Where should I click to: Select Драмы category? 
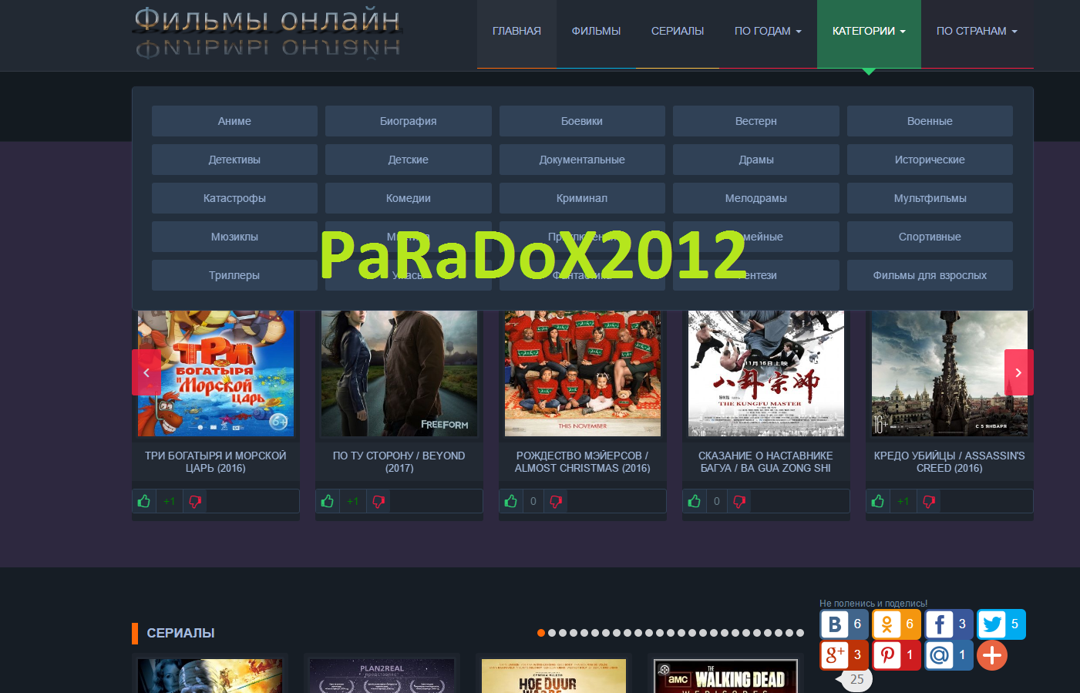point(756,160)
